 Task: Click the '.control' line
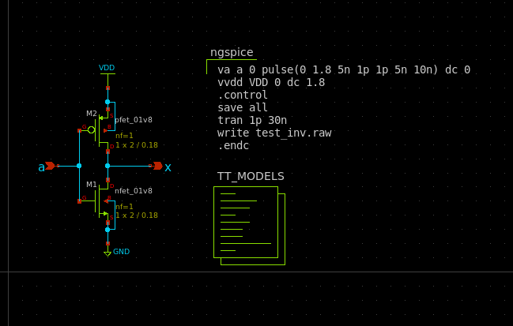coord(243,95)
